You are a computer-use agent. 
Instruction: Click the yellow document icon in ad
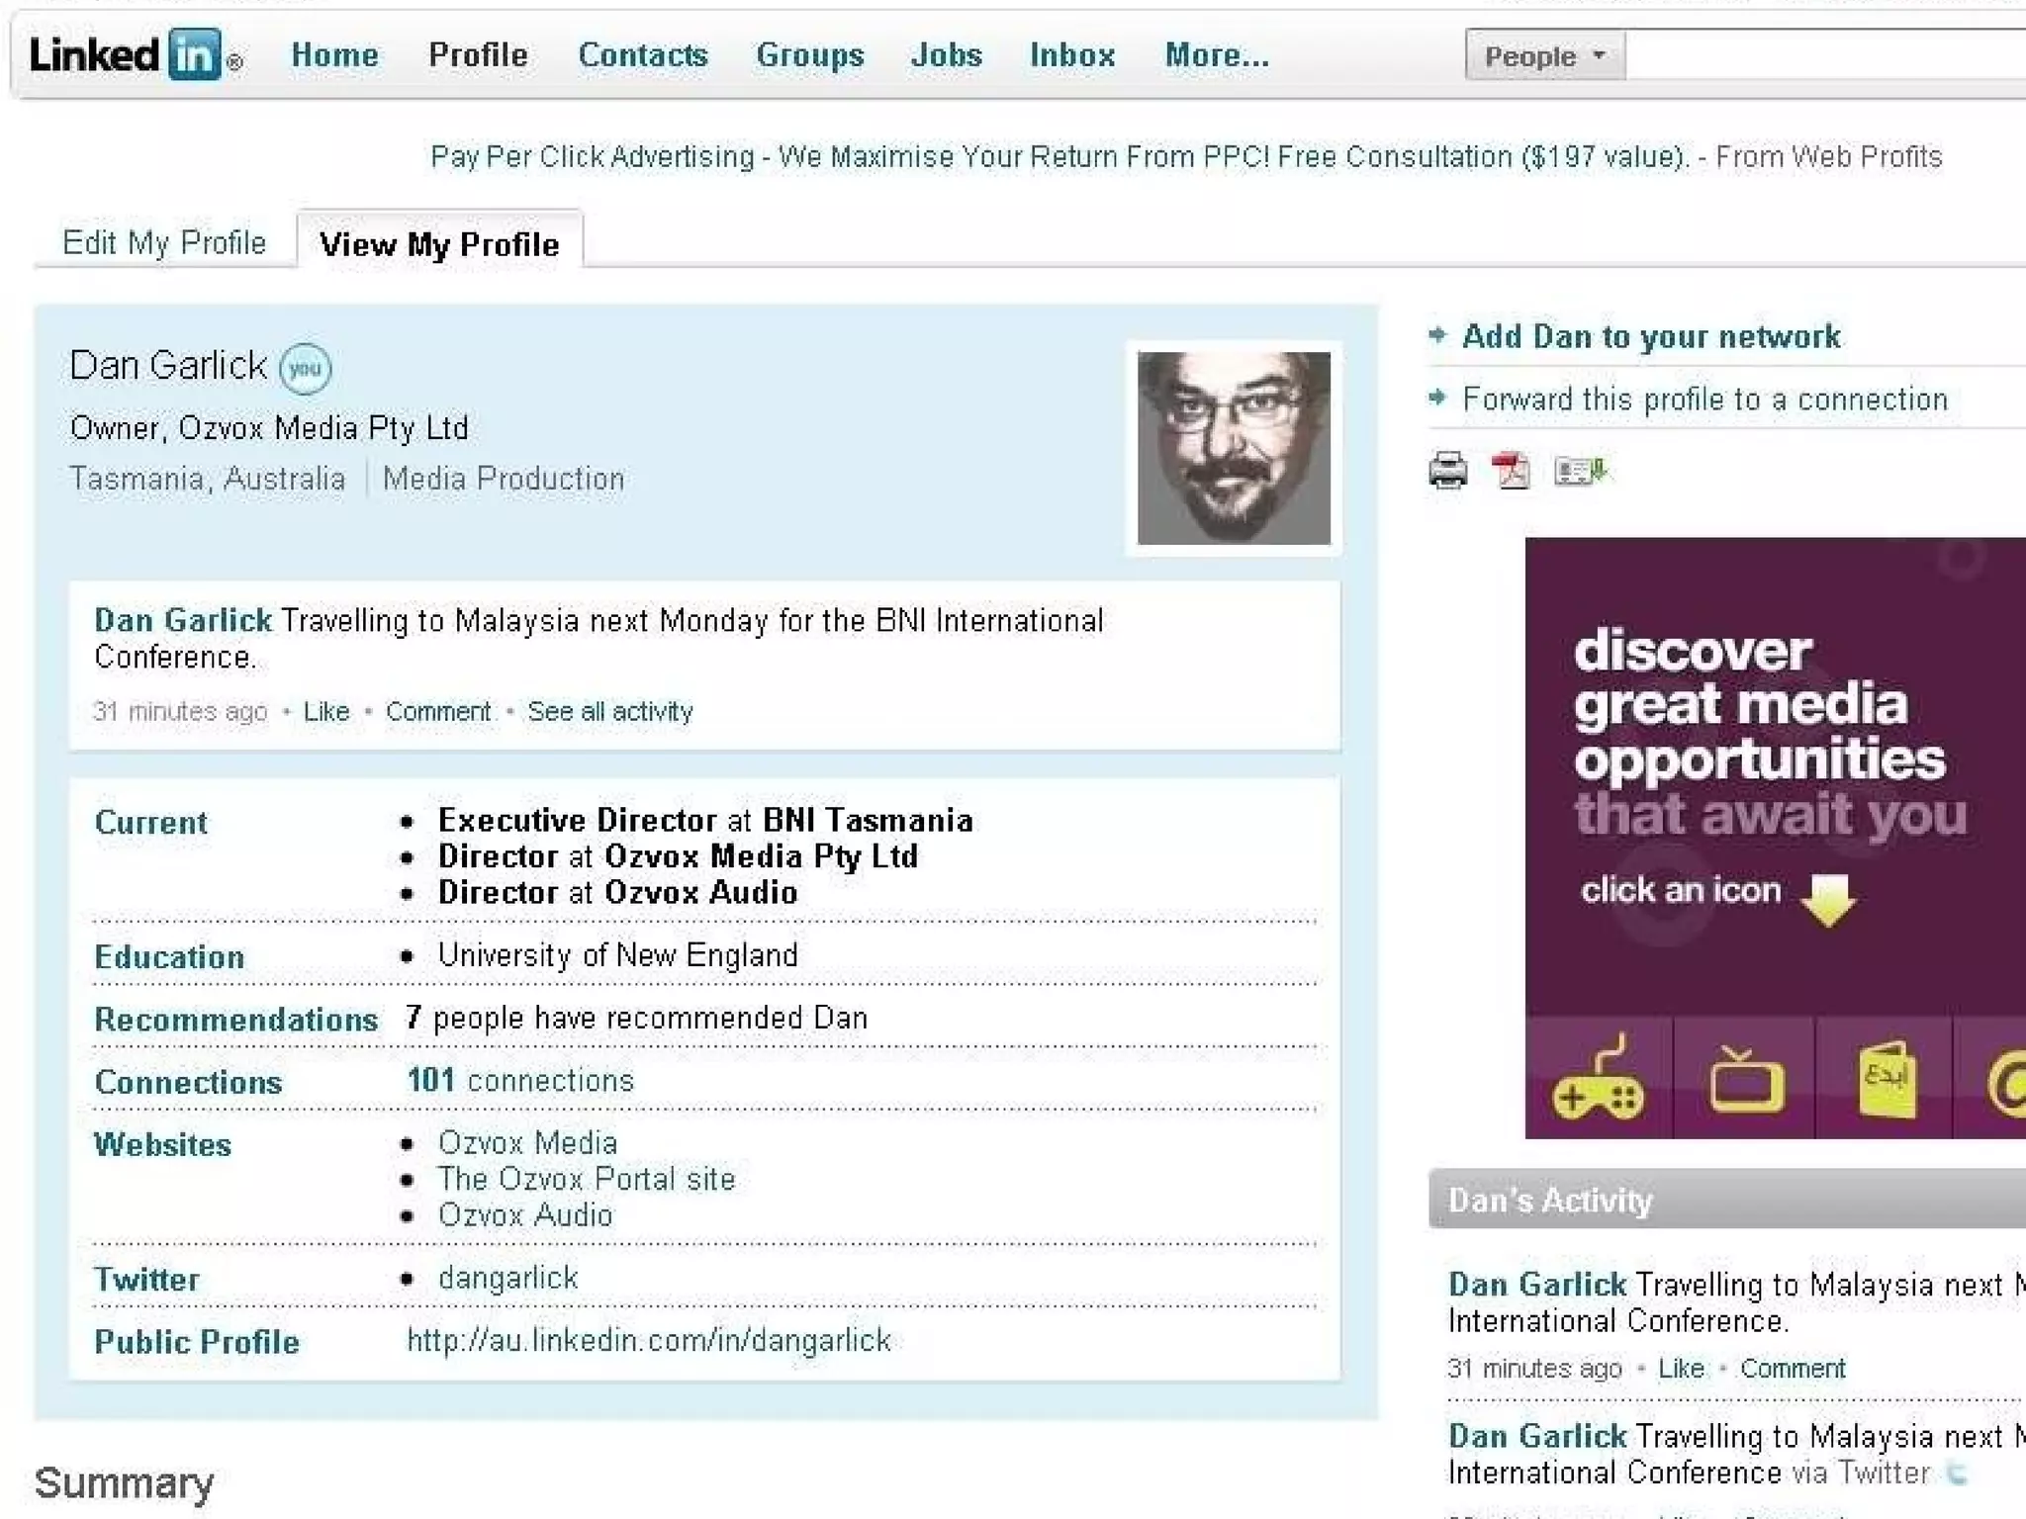click(1886, 1079)
